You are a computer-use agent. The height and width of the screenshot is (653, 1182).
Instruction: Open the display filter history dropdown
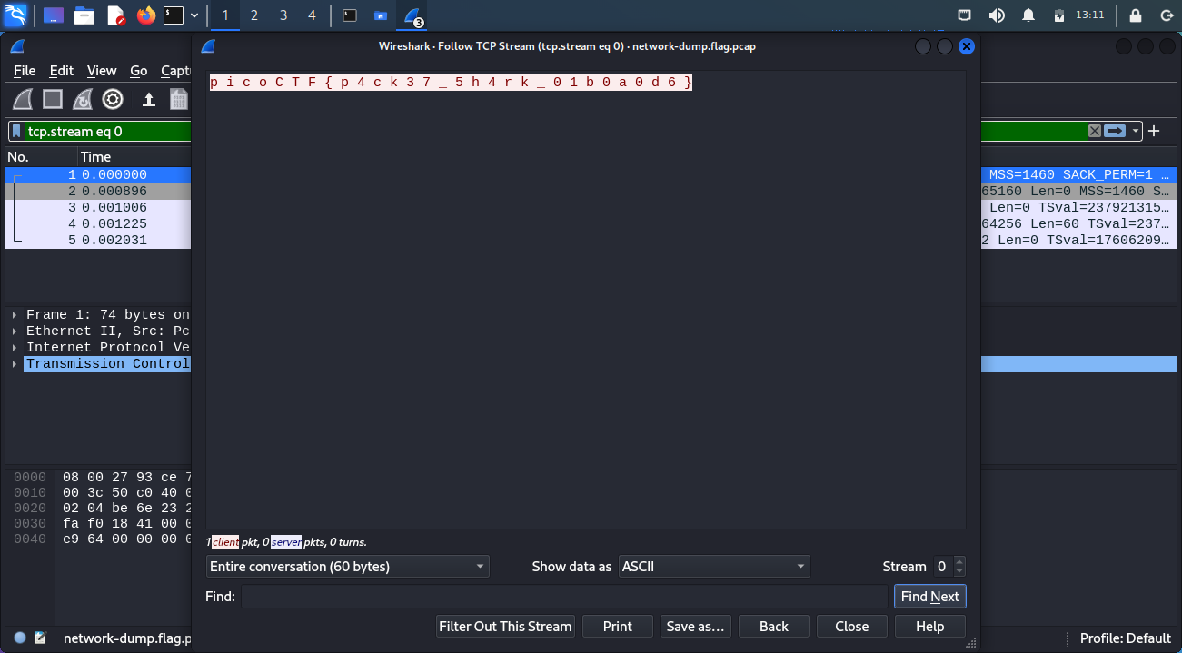(1136, 131)
